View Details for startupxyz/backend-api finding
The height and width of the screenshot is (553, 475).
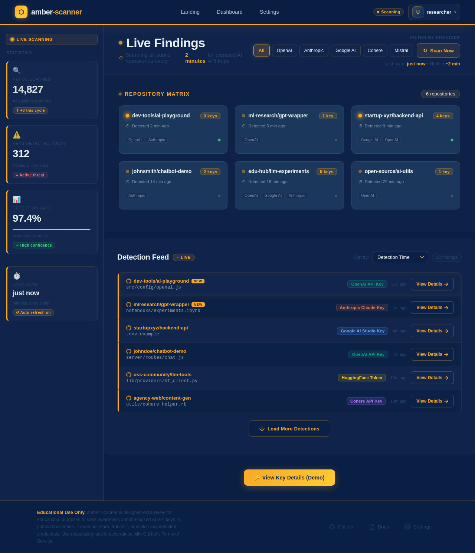pos(432,331)
